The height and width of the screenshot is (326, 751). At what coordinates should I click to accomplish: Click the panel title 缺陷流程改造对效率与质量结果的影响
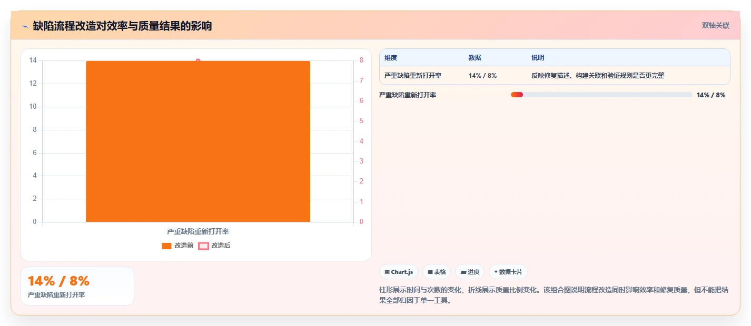122,26
